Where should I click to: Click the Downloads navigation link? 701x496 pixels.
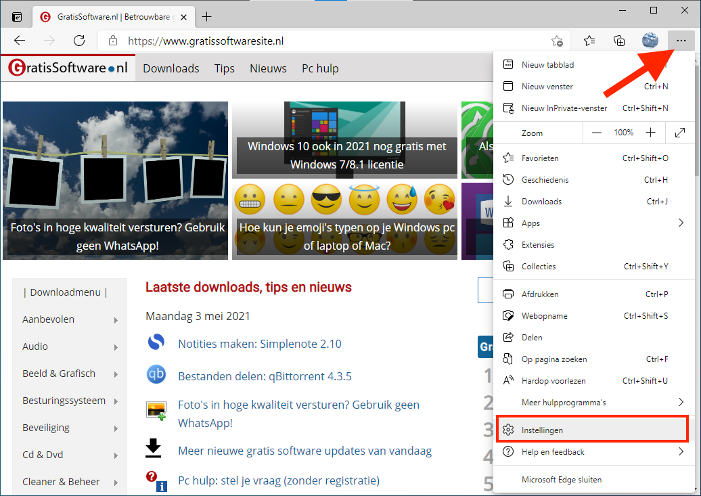point(171,68)
